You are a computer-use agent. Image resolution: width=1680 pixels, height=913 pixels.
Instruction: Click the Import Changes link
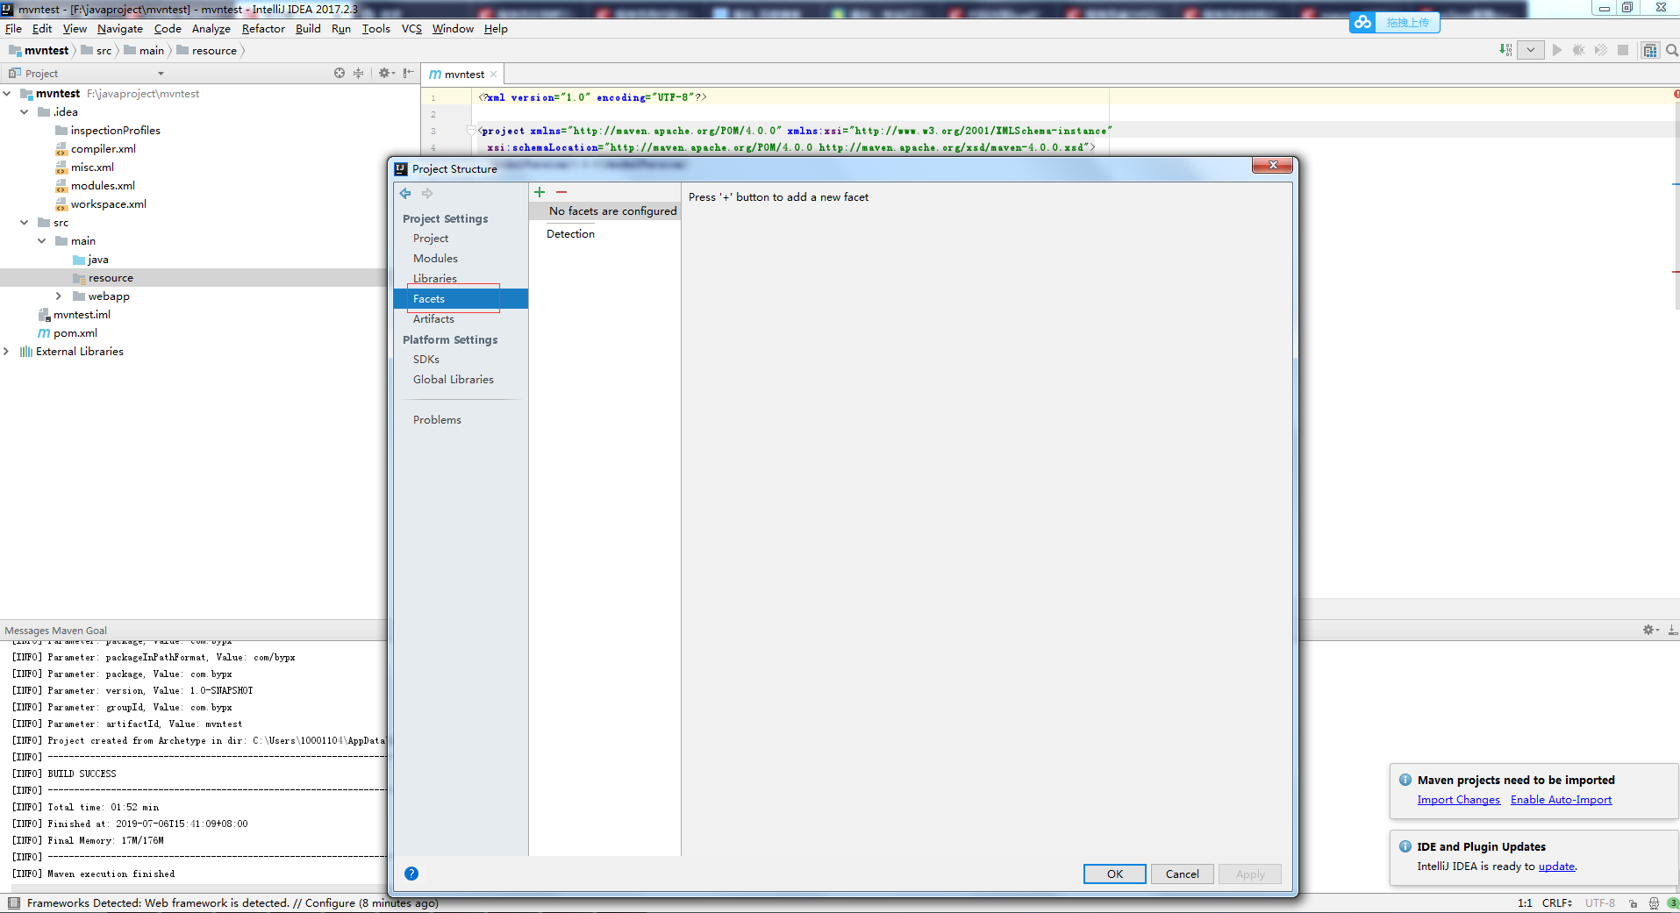pos(1459,800)
